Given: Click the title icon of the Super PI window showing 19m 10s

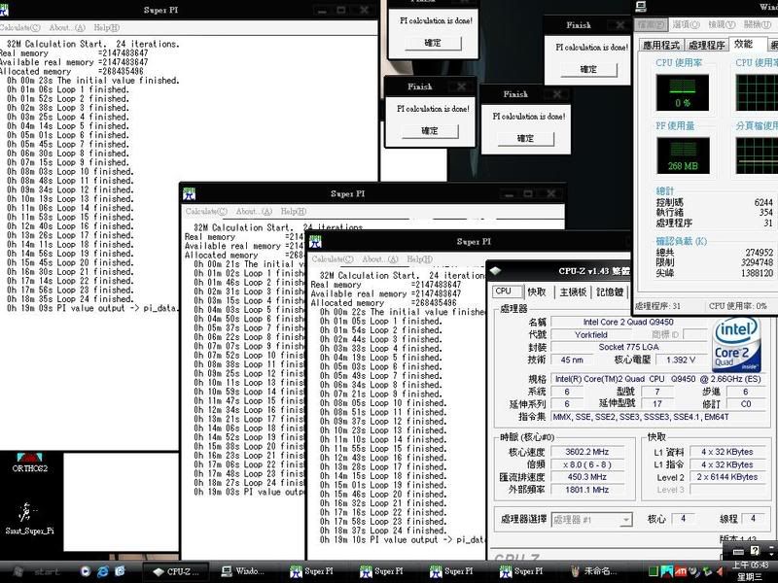Looking at the screenshot, I should (315, 242).
